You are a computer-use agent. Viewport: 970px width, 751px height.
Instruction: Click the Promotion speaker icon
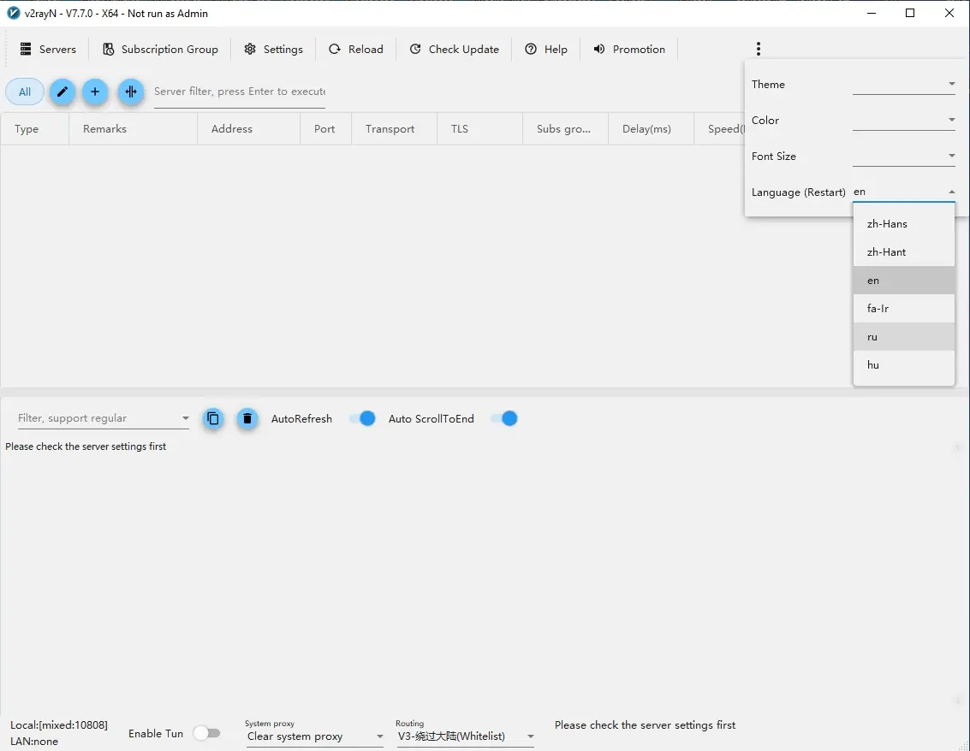click(598, 49)
